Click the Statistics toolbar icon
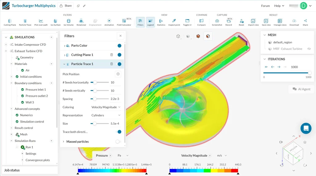The width and height of the screenshot is (316, 176). coord(161,22)
